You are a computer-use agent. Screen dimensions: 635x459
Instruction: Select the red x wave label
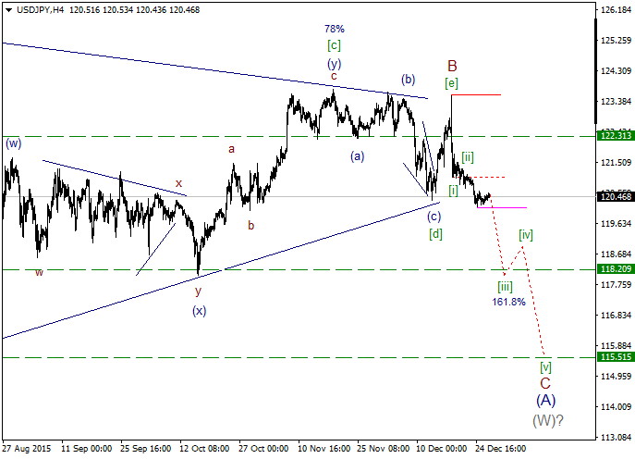(178, 183)
